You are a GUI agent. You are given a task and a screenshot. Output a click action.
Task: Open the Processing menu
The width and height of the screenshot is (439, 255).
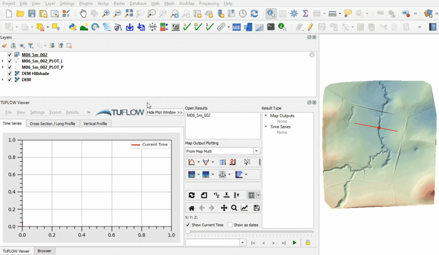[x=209, y=3]
